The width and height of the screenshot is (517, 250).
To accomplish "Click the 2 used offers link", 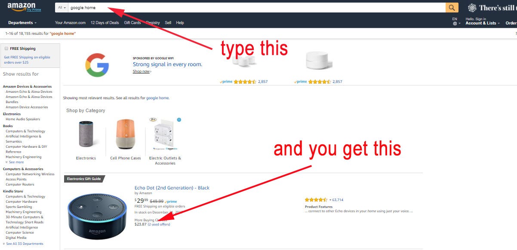I will point(159,224).
